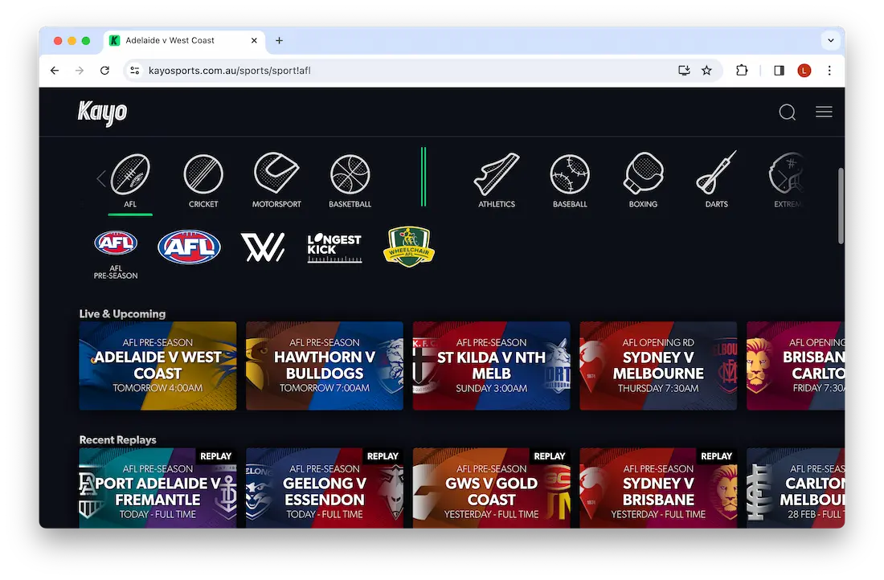Open Chrome three-dot menu
This screenshot has width=884, height=580.
pyautogui.click(x=829, y=71)
